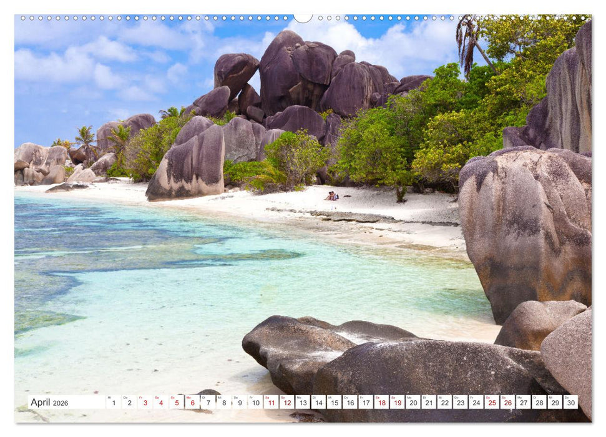Choose date 21 in calendar strip
The image size is (606, 437).
(428, 402)
